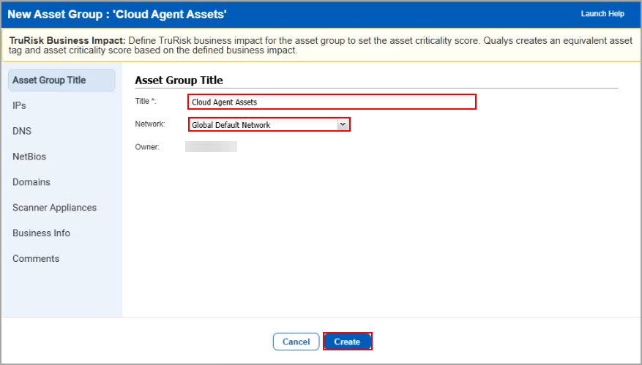Open the Domains section
The image size is (642, 365).
point(31,182)
